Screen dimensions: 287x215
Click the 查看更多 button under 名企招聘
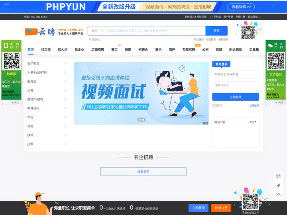(143, 172)
